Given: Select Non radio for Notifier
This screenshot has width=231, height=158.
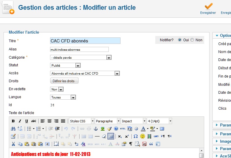Looking at the screenshot, I should (192, 40).
